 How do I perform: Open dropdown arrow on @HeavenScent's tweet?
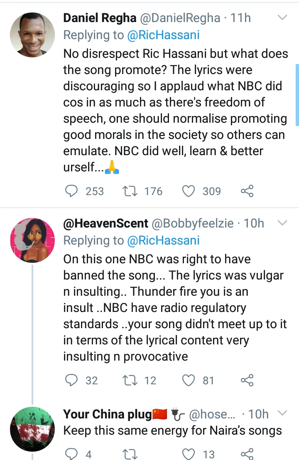tap(282, 223)
